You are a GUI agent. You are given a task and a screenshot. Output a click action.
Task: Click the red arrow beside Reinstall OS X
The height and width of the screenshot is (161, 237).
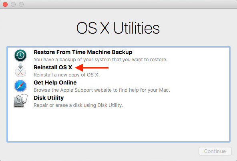coord(92,68)
